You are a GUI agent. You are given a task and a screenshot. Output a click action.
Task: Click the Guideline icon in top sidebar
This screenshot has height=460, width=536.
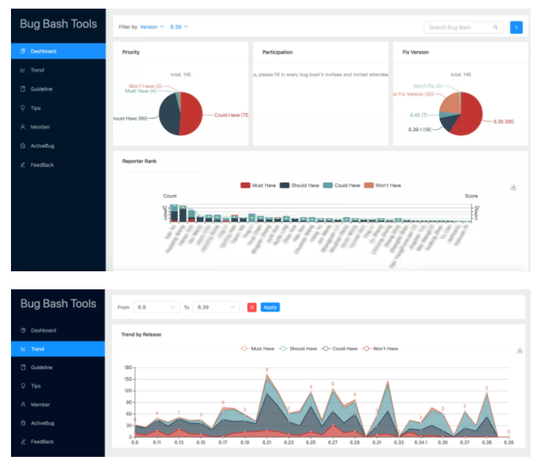click(23, 89)
